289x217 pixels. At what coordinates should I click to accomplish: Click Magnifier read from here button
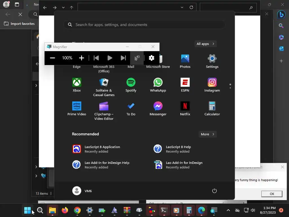click(137, 58)
